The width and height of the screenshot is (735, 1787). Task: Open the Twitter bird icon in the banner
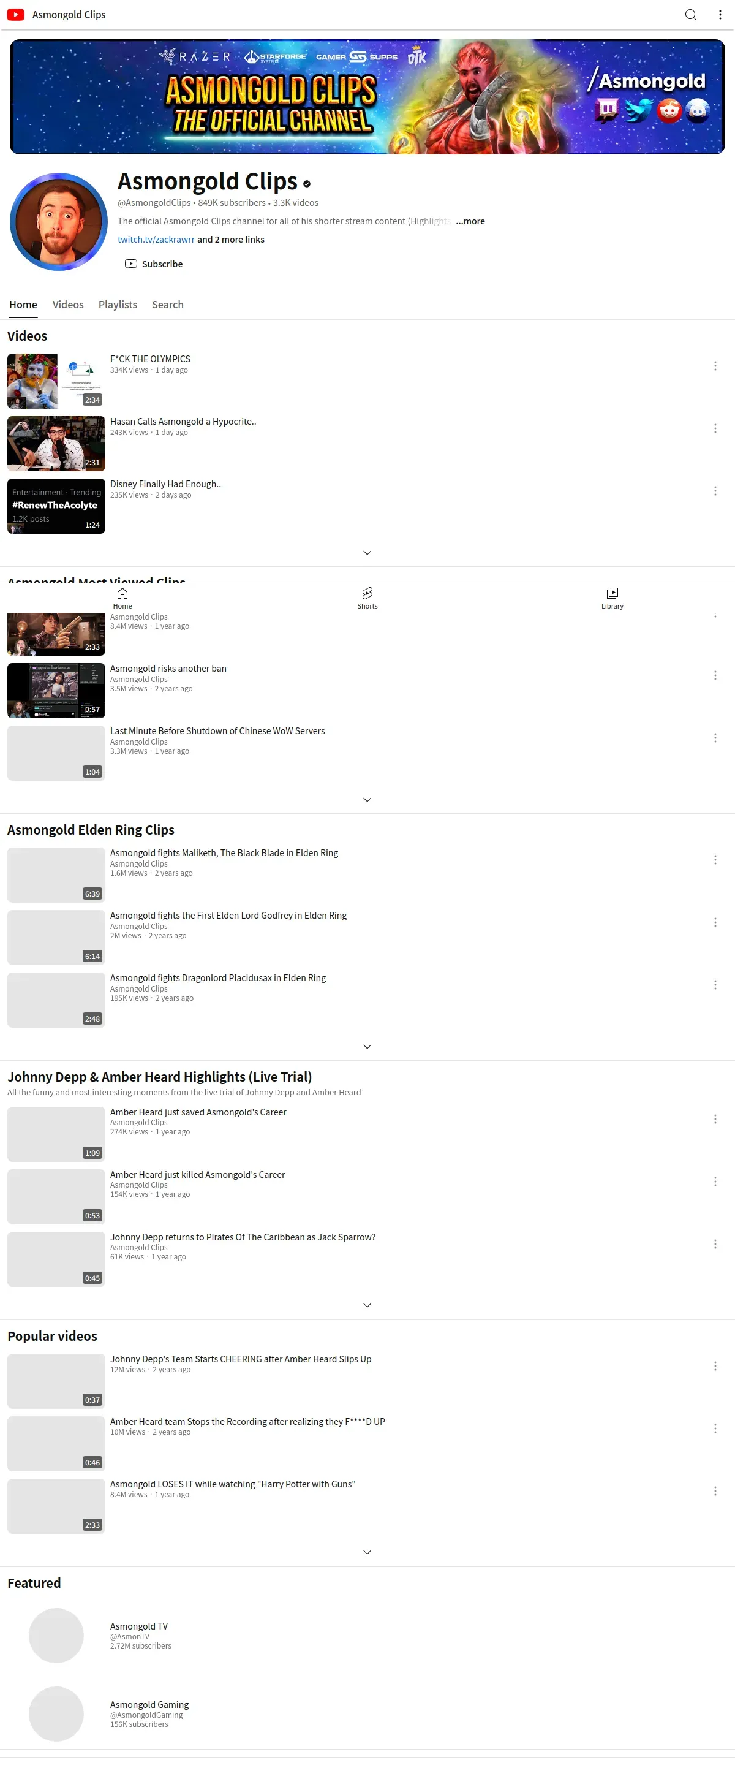pyautogui.click(x=638, y=110)
